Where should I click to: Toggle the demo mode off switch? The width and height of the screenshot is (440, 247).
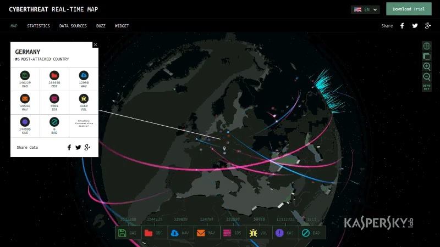coord(427,87)
